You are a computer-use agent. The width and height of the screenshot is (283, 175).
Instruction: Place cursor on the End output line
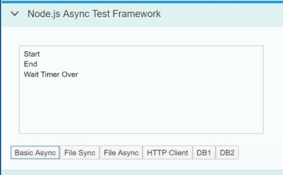click(x=30, y=64)
